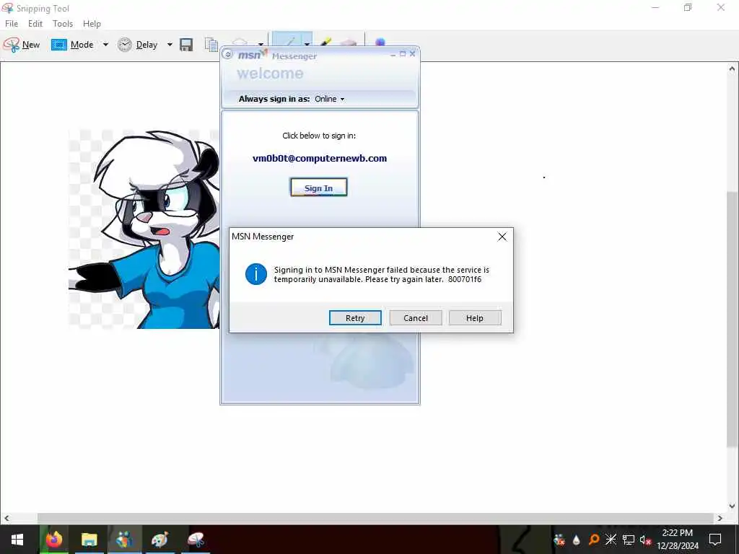Click the Mode rectangular snip icon
This screenshot has height=554, width=739.
coord(59,45)
